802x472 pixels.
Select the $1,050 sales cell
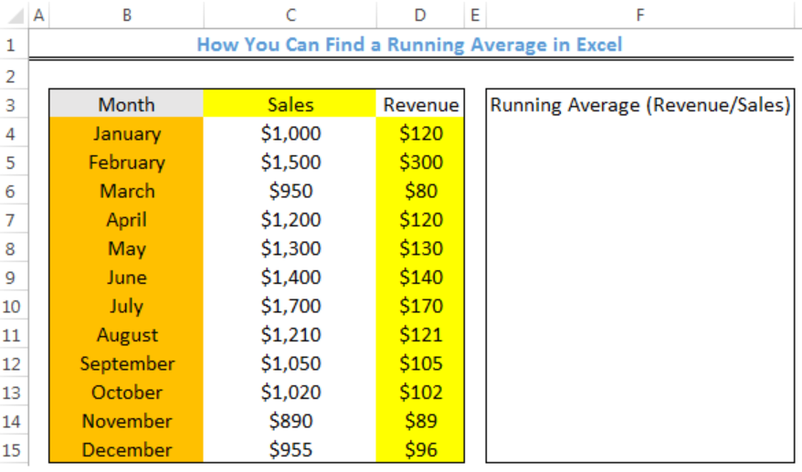point(290,363)
